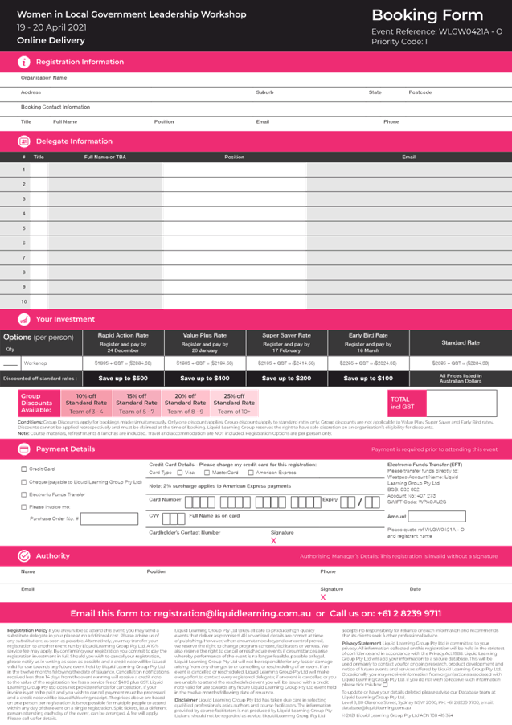Click delegate row 3 Title cell
The width and height of the screenshot is (512, 725).
coord(39,199)
